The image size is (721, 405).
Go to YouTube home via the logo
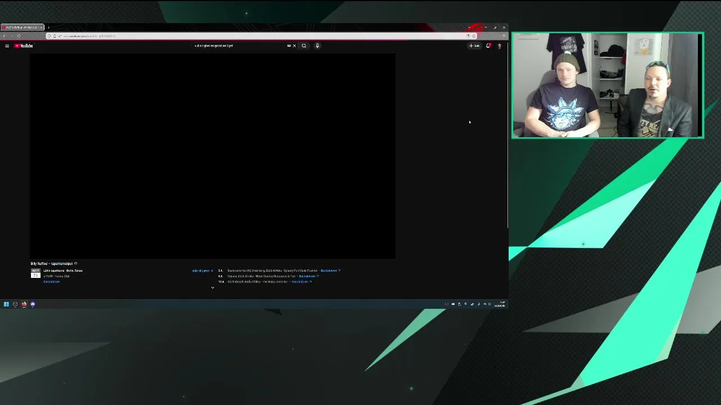point(24,46)
